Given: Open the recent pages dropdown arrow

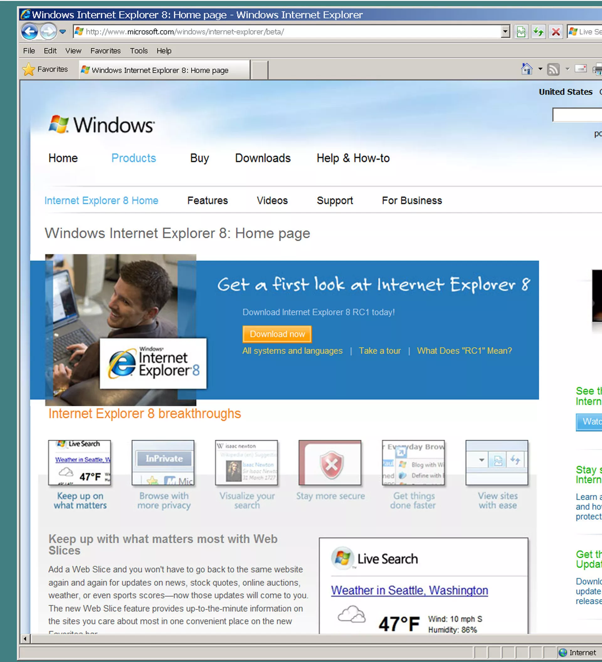Looking at the screenshot, I should [x=62, y=32].
